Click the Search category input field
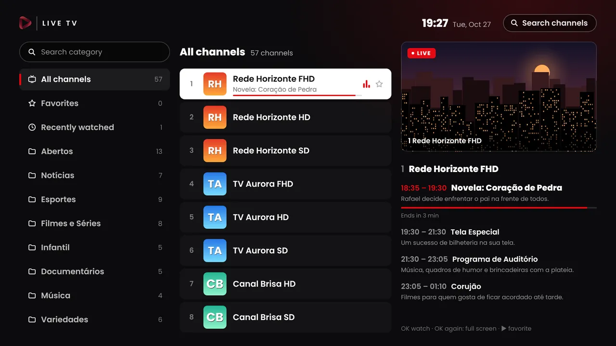Screen dimensions: 616x346 pos(94,52)
